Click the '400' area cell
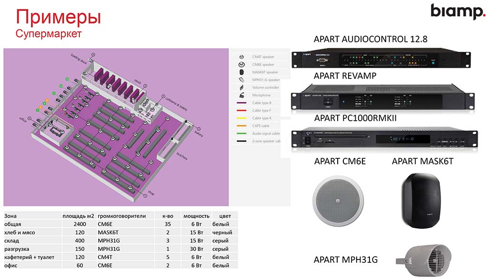 coord(80,241)
